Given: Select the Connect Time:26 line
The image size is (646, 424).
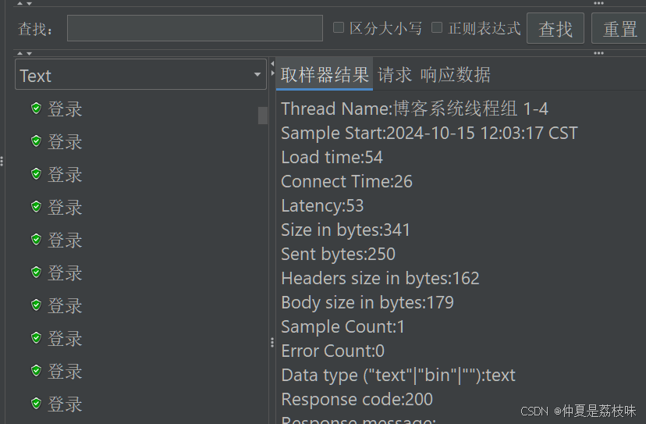Looking at the screenshot, I should tap(346, 181).
